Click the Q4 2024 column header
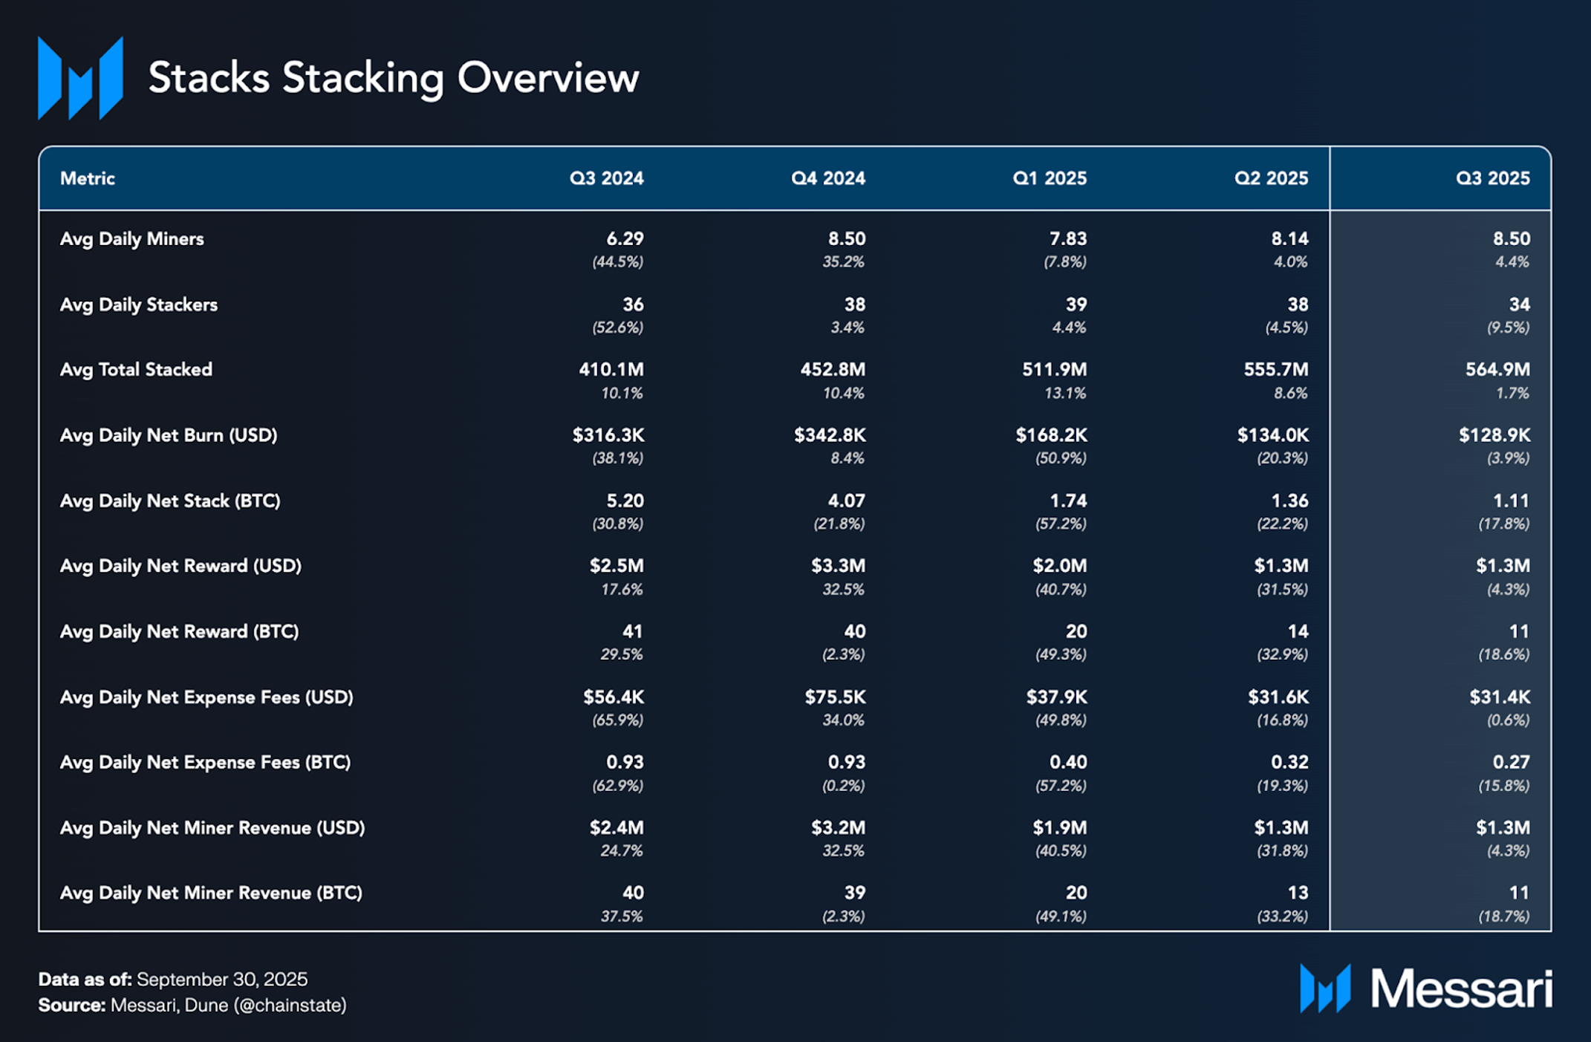This screenshot has width=1591, height=1042. tap(827, 178)
